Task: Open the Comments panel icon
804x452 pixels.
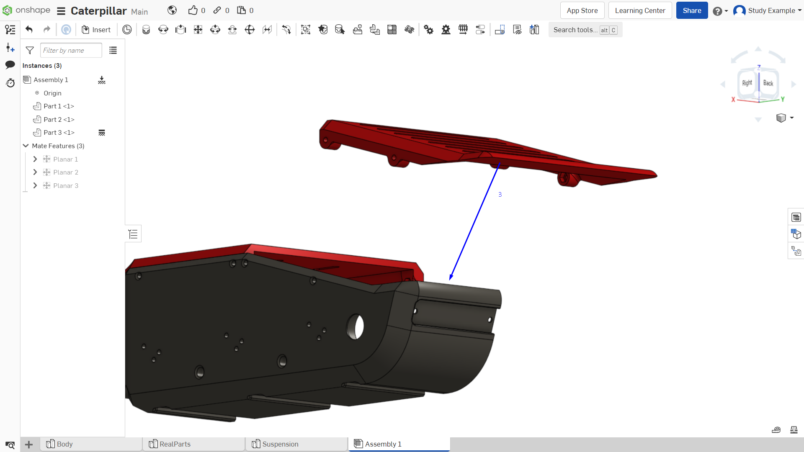Action: [x=10, y=65]
